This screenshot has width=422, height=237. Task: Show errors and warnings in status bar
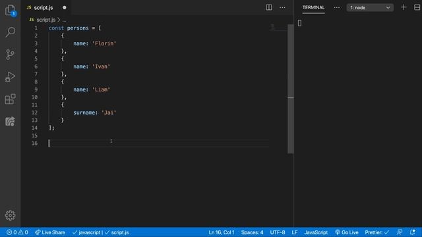(18, 232)
